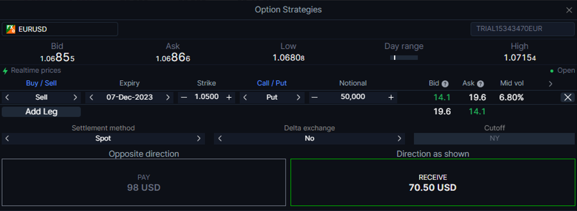The height and width of the screenshot is (211, 577).
Task: Change Settlement method with right arrow
Action: coord(199,138)
